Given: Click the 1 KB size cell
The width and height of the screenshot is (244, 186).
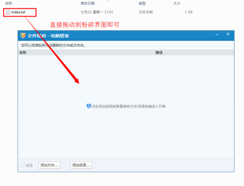Looking at the screenshot, I should pos(188,12).
